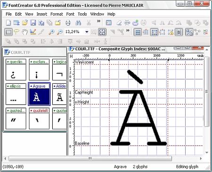This screenshot has height=172, width=212.
Task: Toggle the bearings [B] button
Action: click(179, 32)
